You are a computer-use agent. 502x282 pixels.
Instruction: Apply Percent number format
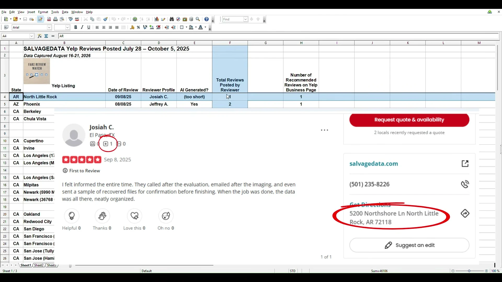pos(139,27)
